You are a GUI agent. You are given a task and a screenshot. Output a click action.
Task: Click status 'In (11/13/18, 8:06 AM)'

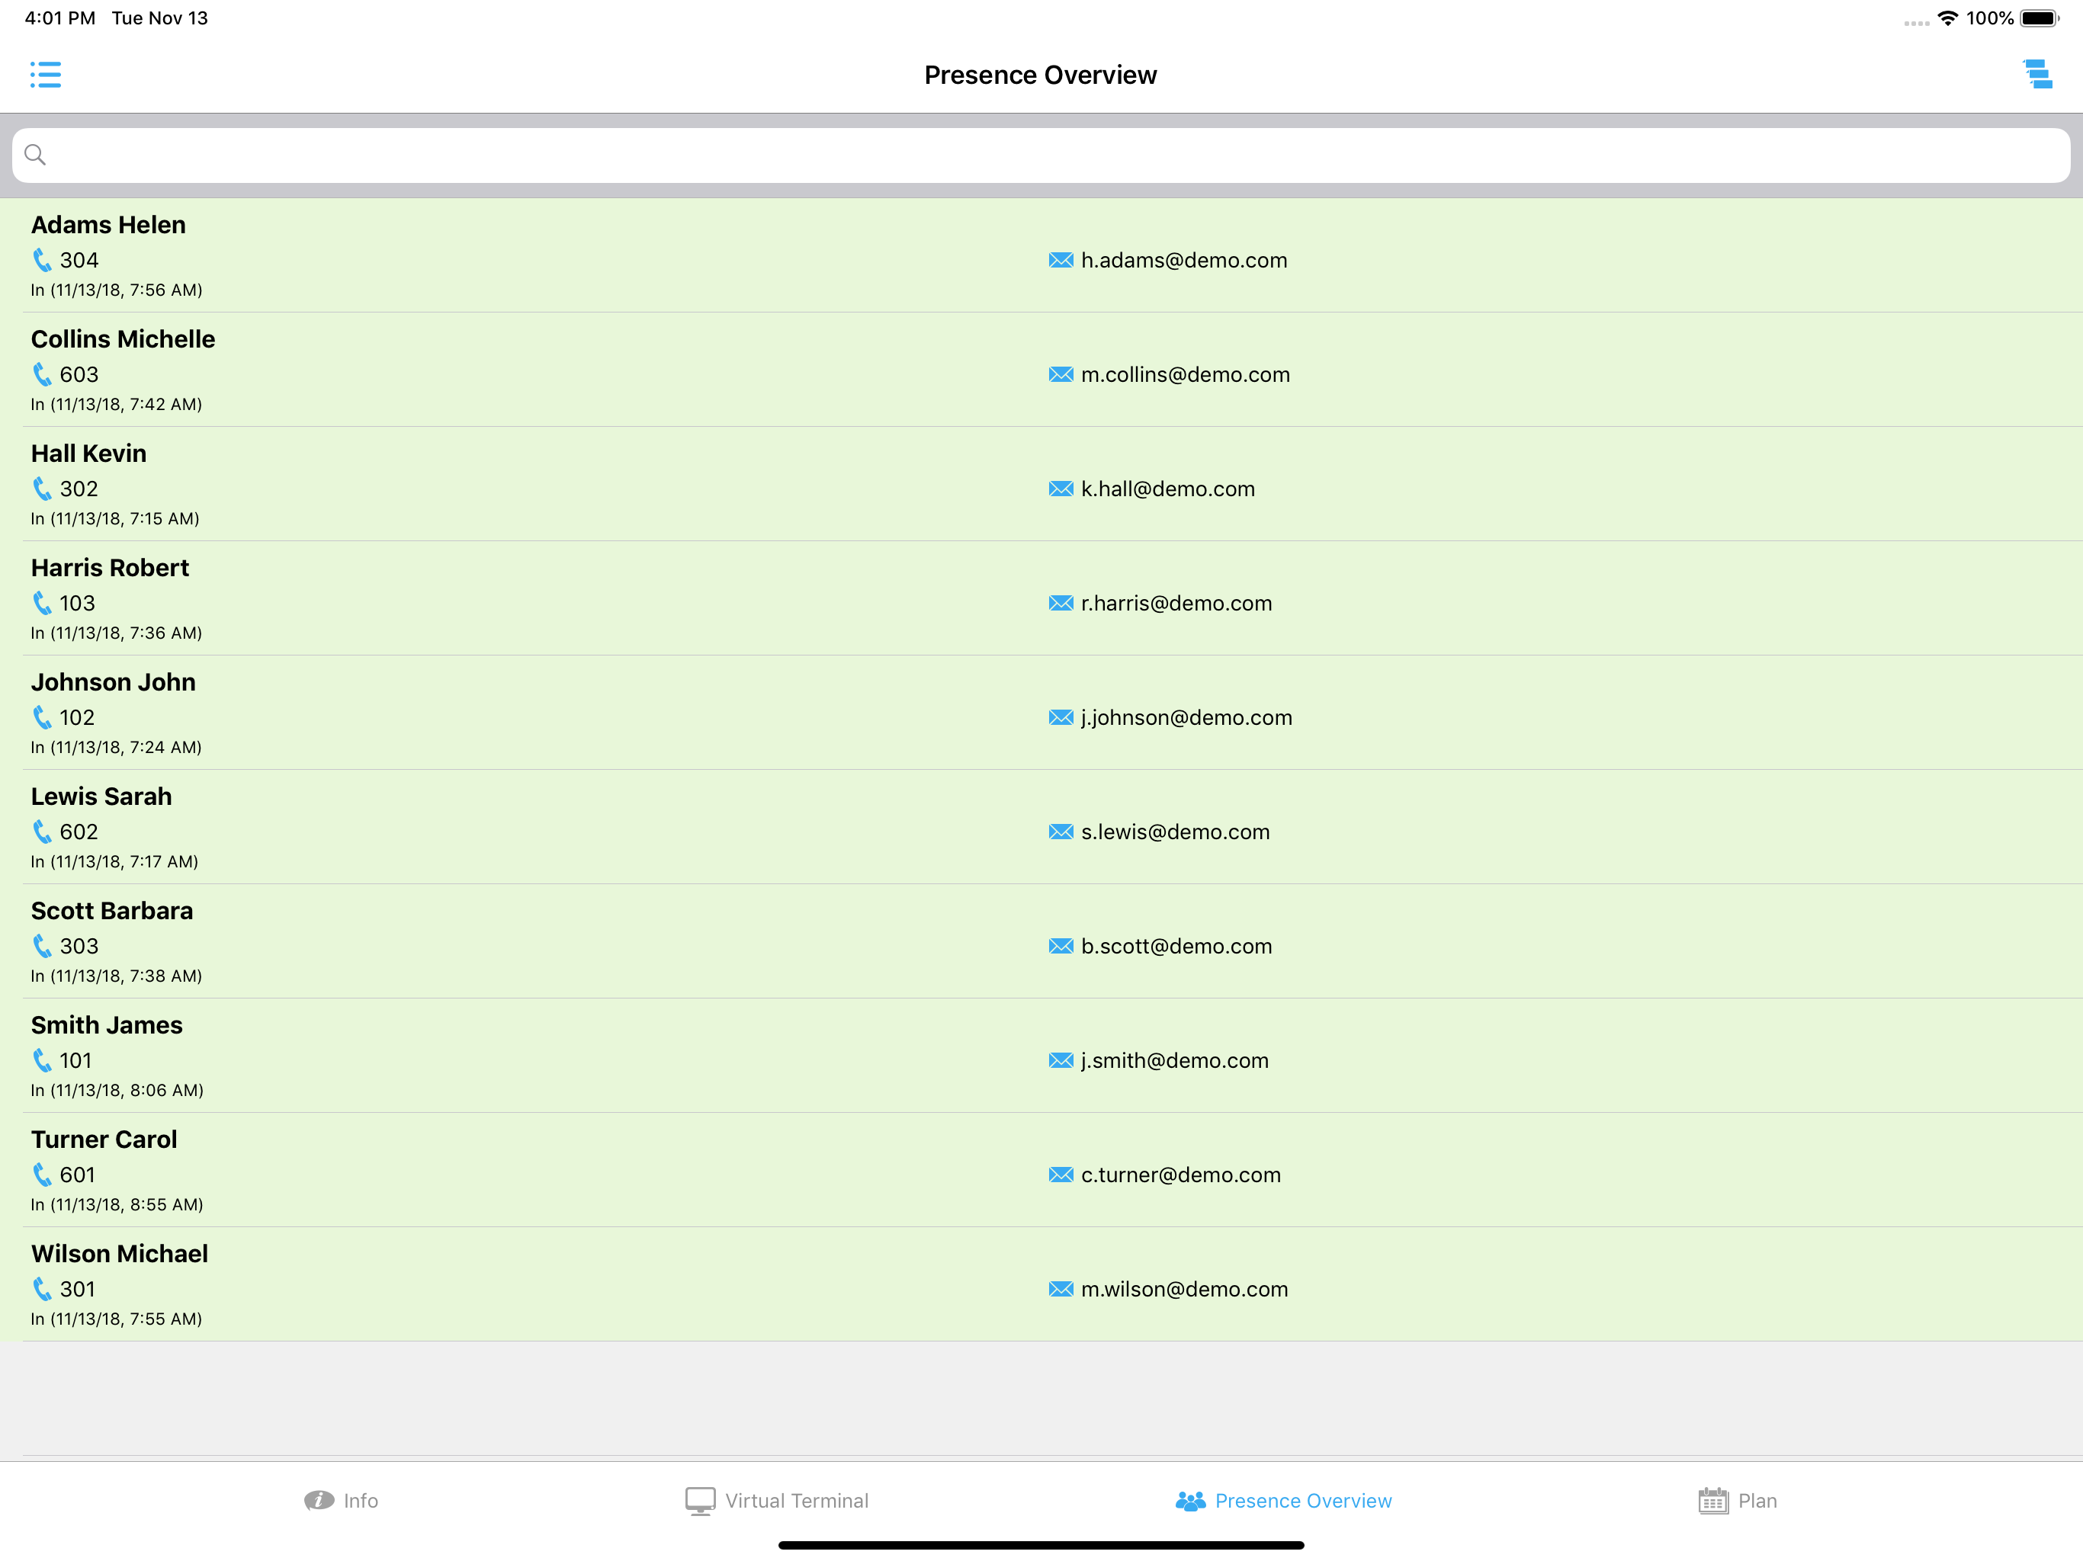tap(117, 1090)
